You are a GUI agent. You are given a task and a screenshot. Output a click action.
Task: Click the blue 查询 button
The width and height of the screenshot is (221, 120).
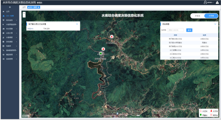[189, 30]
